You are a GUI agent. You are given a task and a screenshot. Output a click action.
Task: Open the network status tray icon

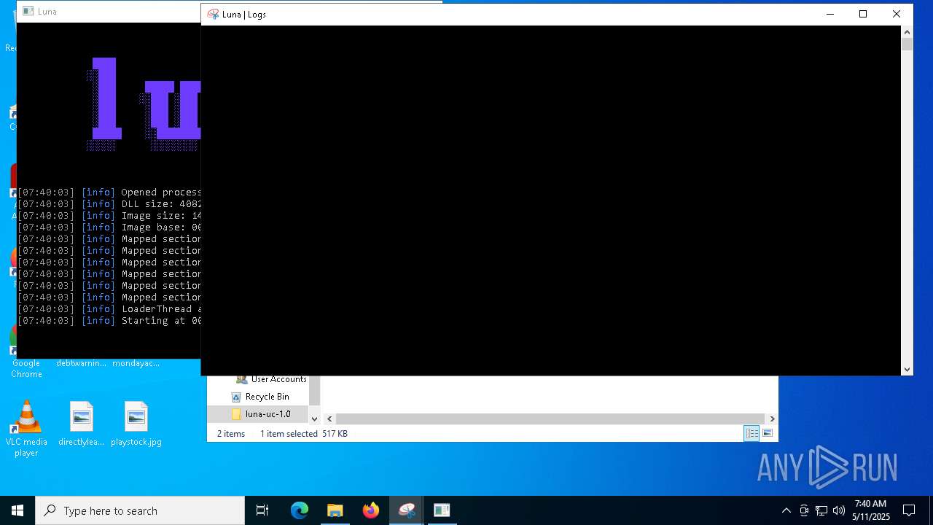(821, 510)
